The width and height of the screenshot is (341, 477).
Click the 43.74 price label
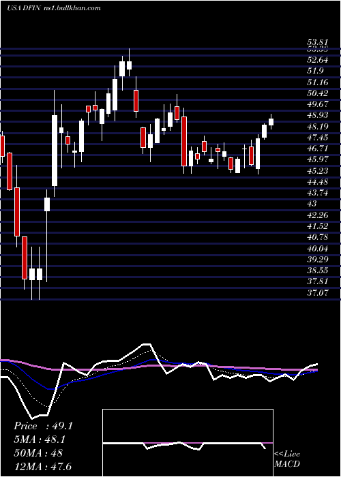[x=317, y=193]
